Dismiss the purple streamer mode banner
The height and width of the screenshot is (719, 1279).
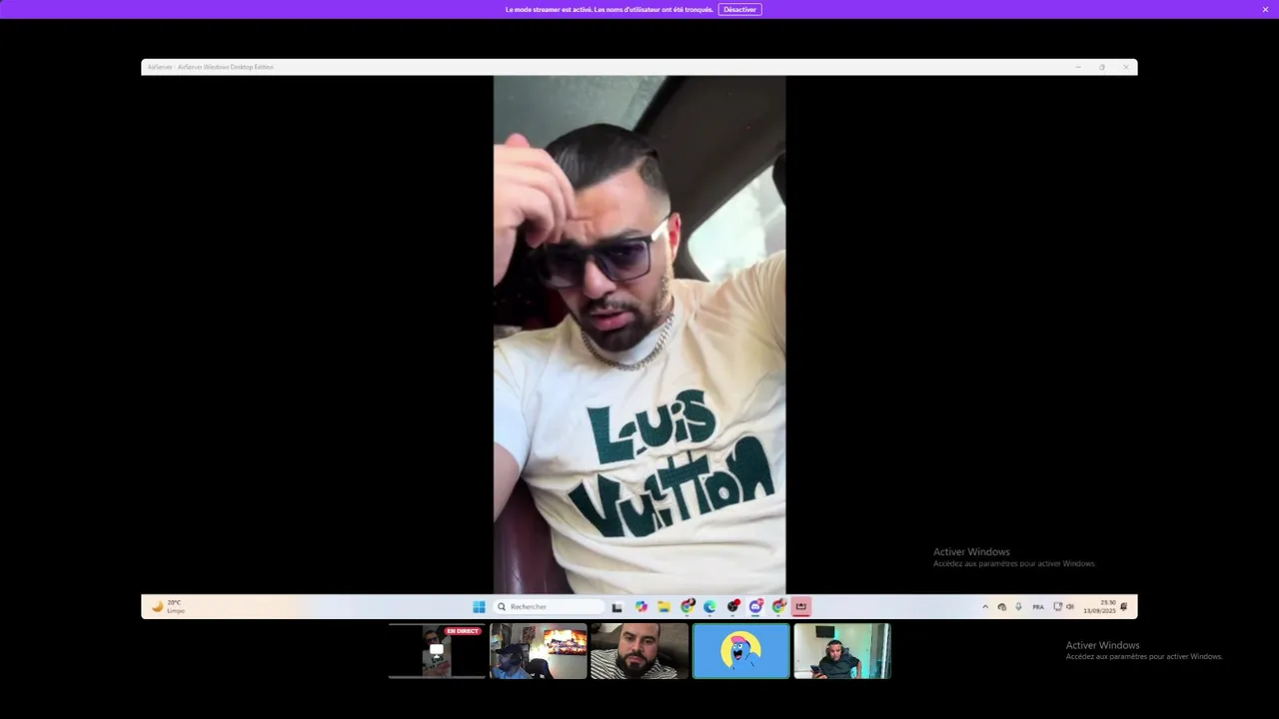point(1265,9)
